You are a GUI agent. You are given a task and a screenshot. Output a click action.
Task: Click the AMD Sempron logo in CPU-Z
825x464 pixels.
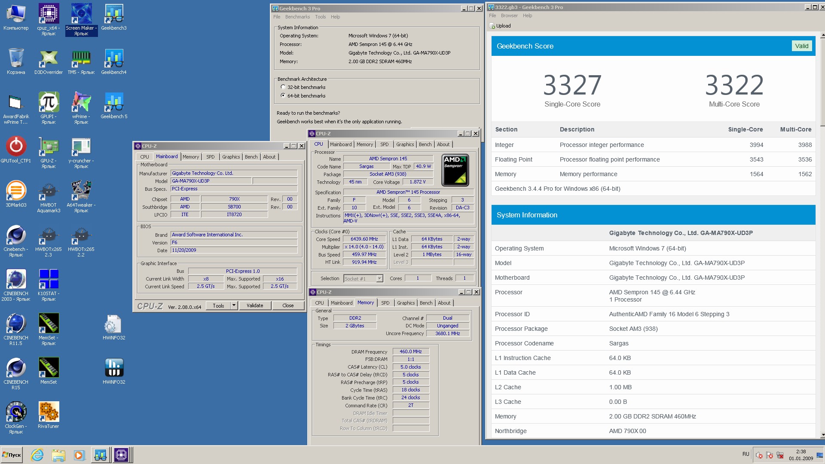tap(455, 171)
